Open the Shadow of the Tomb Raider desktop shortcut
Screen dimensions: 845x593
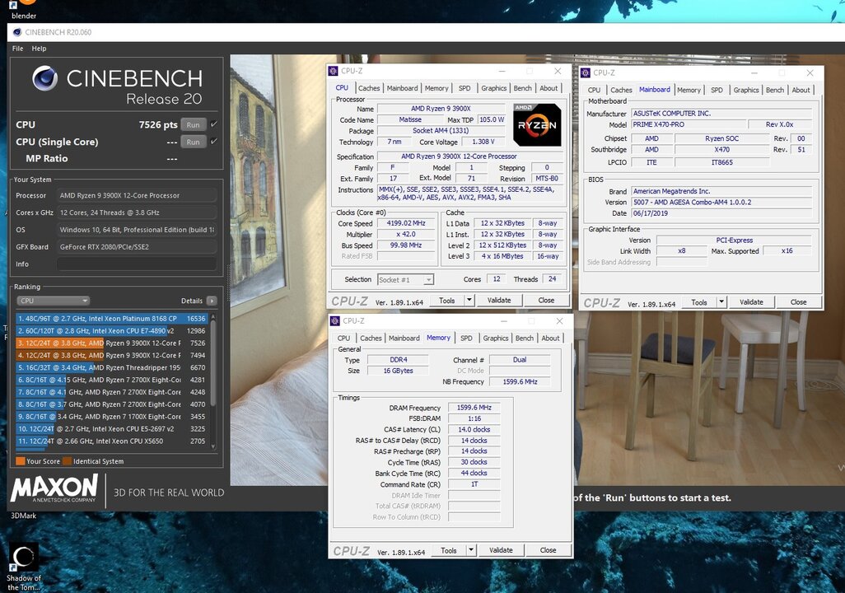pyautogui.click(x=23, y=566)
